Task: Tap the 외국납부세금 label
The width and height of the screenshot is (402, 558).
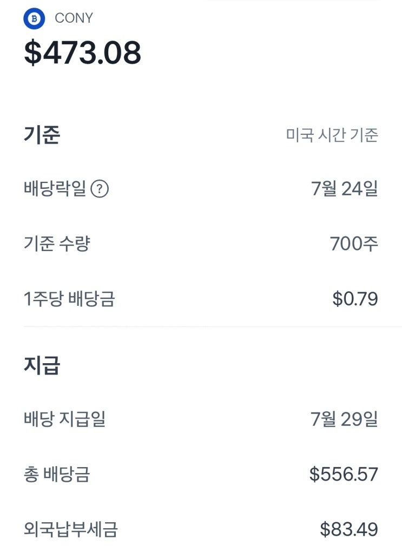Action: 70,529
